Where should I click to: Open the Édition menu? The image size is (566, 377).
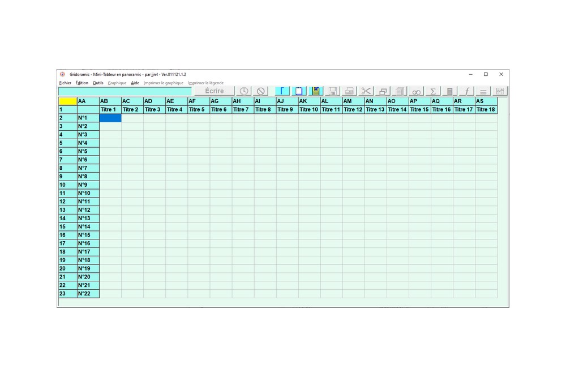point(82,83)
